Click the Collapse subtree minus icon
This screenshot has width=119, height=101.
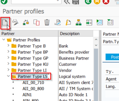pyautogui.click(x=110, y=22)
